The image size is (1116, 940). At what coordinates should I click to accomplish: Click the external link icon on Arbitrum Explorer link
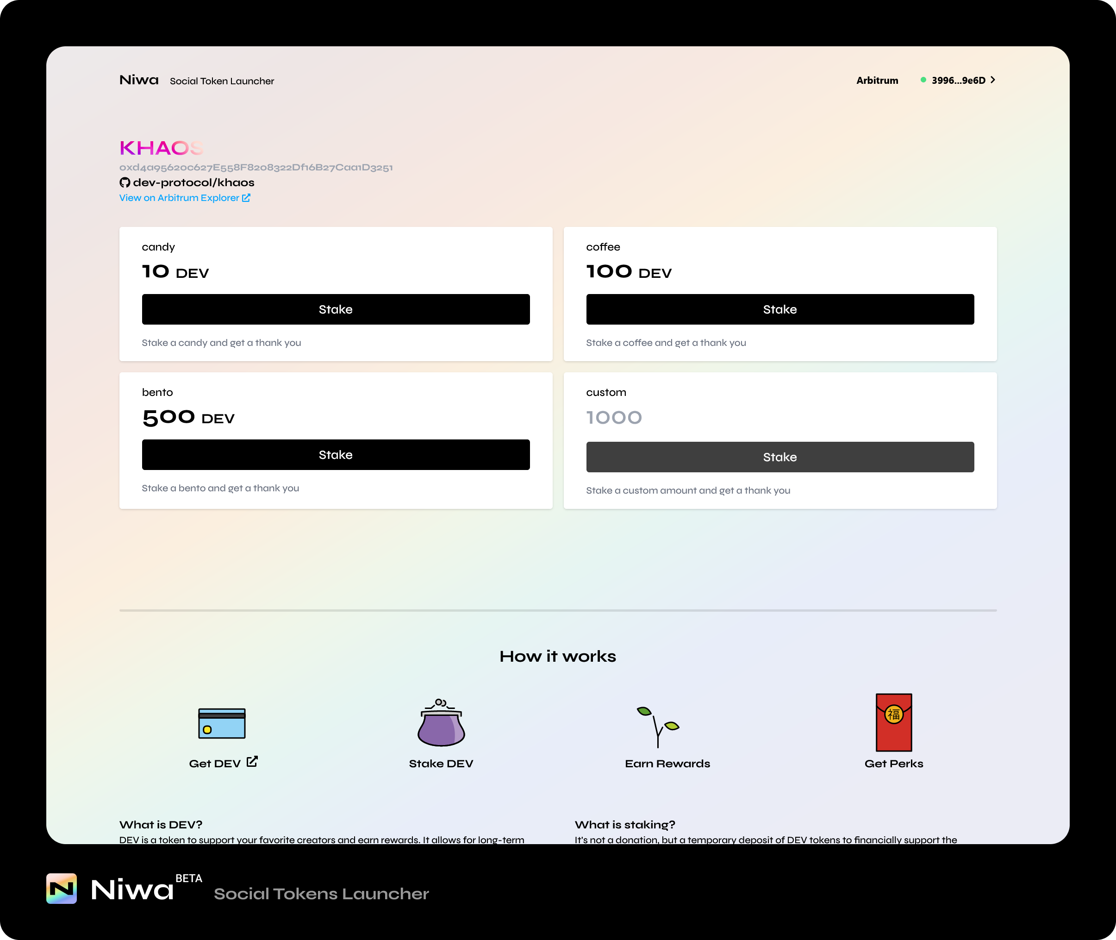tap(246, 198)
